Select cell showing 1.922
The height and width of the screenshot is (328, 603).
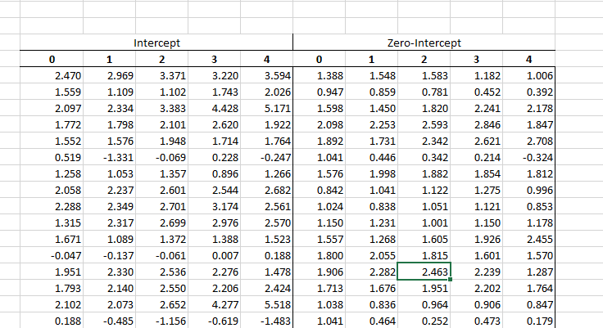click(267, 124)
